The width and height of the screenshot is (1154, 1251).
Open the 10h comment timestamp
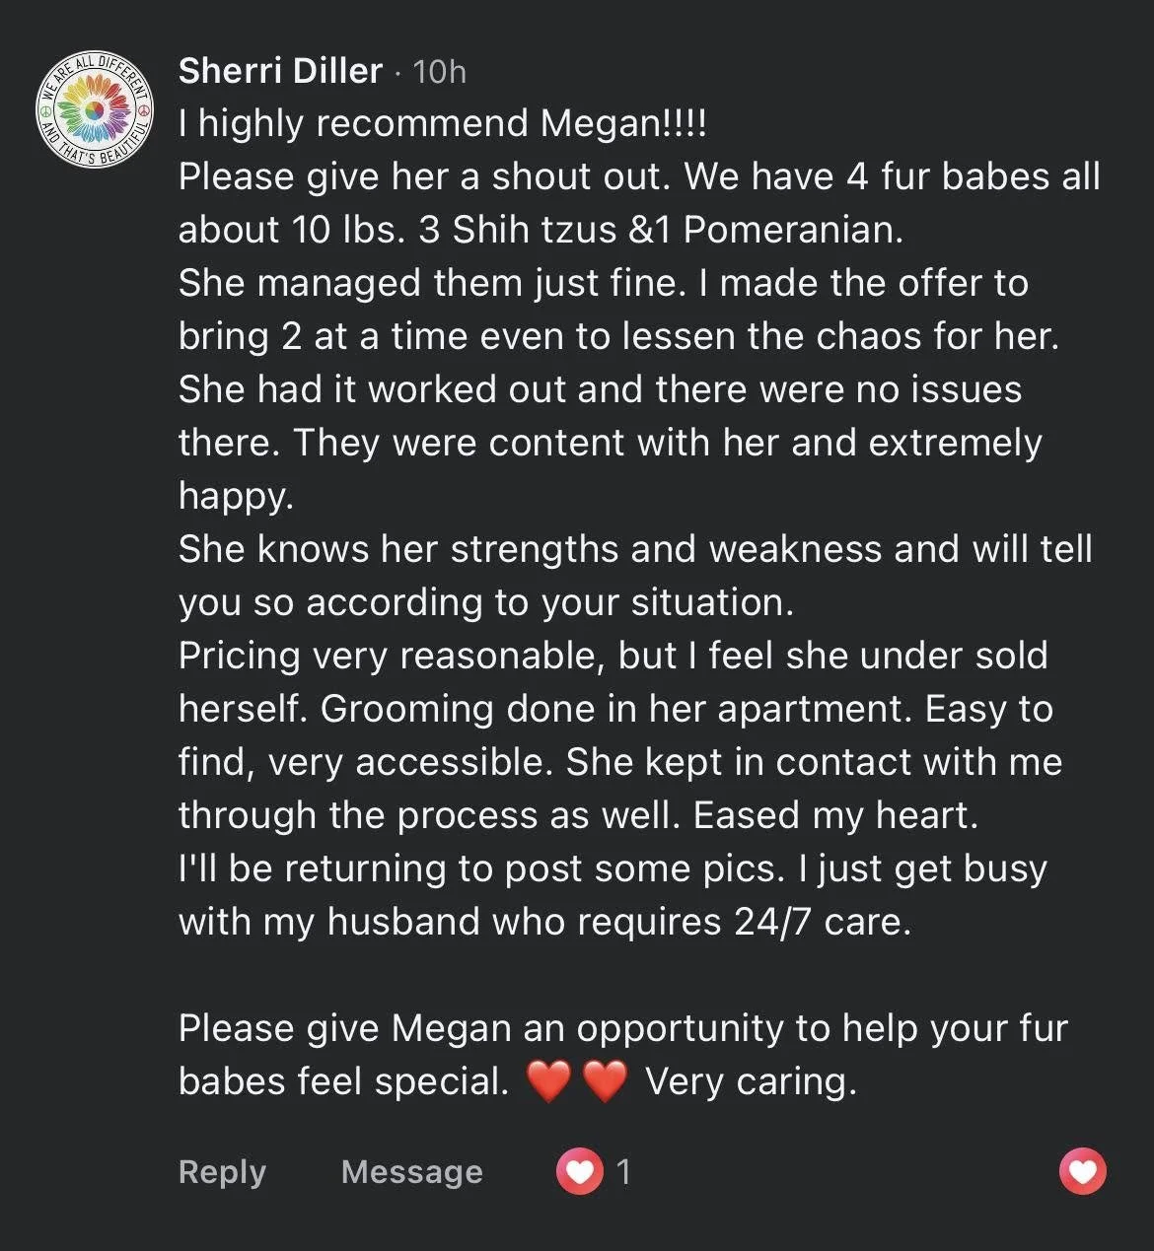click(439, 72)
